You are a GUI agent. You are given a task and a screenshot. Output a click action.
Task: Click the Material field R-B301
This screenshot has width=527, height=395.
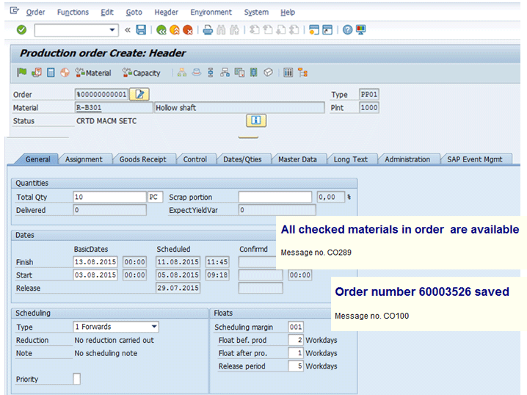pyautogui.click(x=114, y=108)
